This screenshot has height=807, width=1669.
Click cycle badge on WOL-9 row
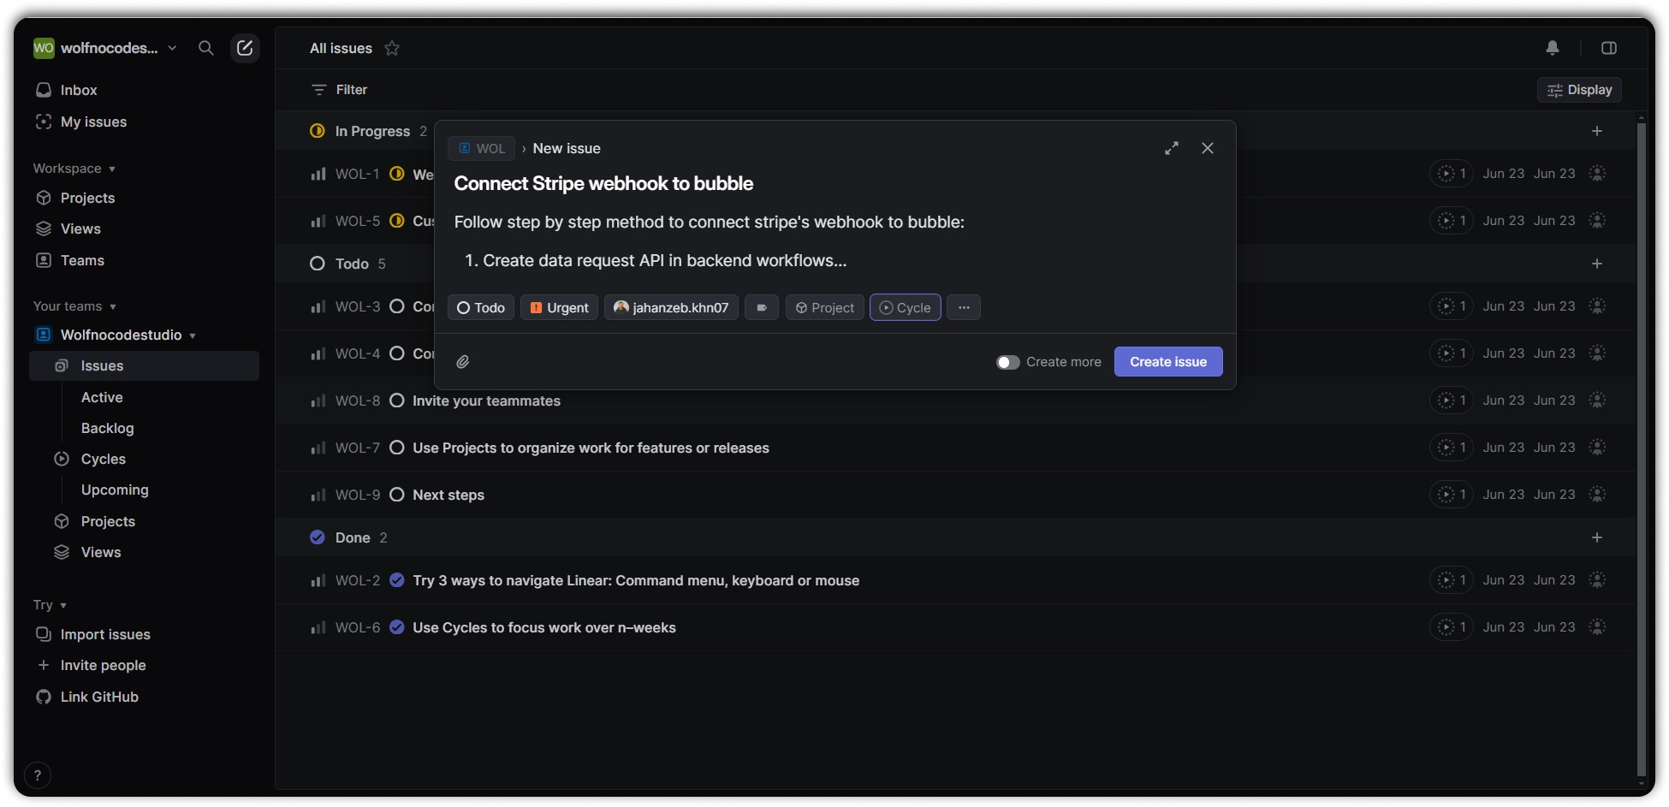[1452, 495]
